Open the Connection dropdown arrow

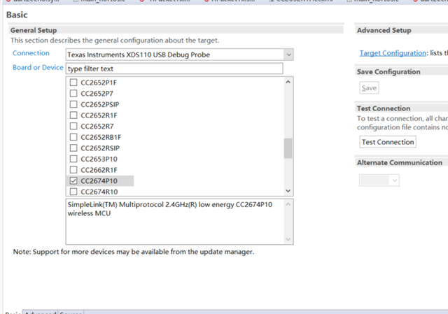pyautogui.click(x=288, y=55)
